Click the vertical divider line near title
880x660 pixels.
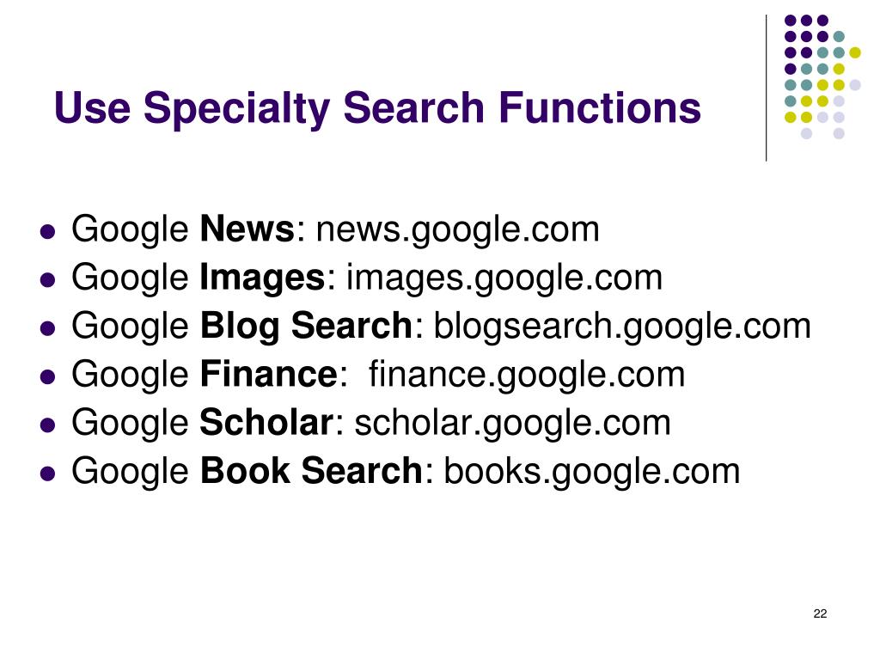pyautogui.click(x=766, y=89)
